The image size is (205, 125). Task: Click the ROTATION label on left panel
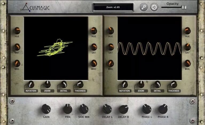pyautogui.click(x=31, y=91)
